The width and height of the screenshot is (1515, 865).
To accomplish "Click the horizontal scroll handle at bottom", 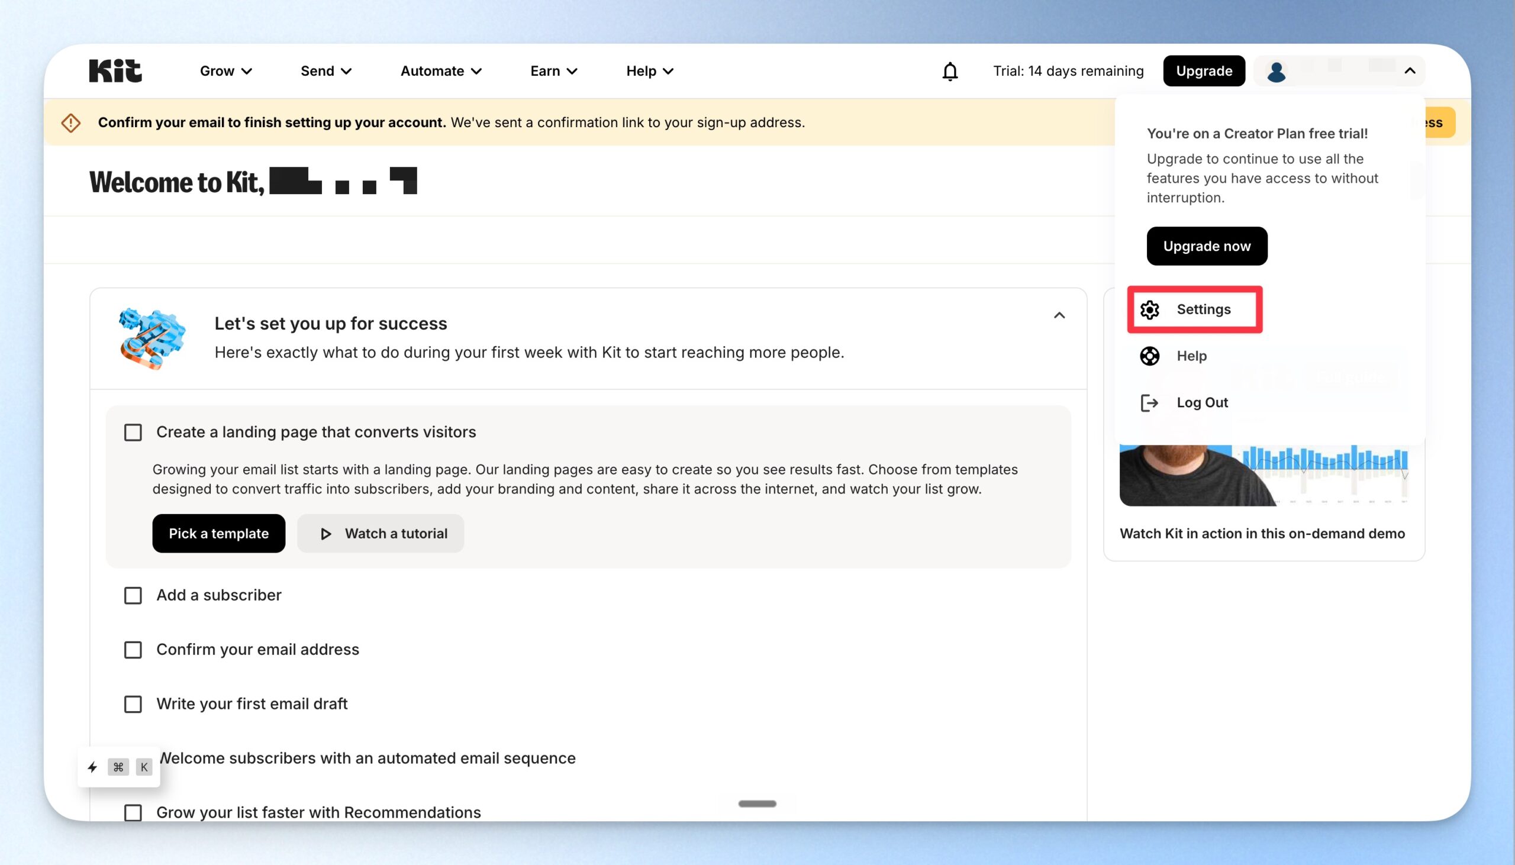I will coord(757,804).
